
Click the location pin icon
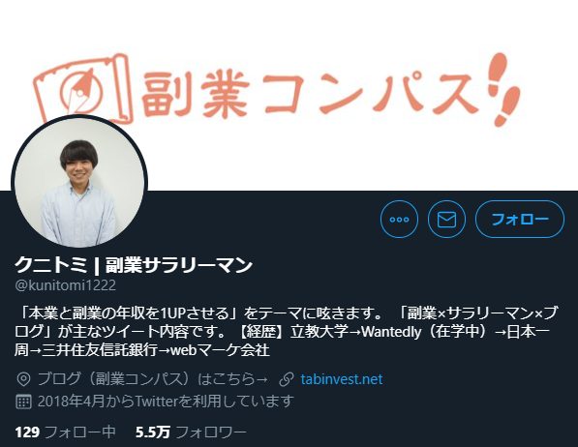pyautogui.click(x=23, y=379)
